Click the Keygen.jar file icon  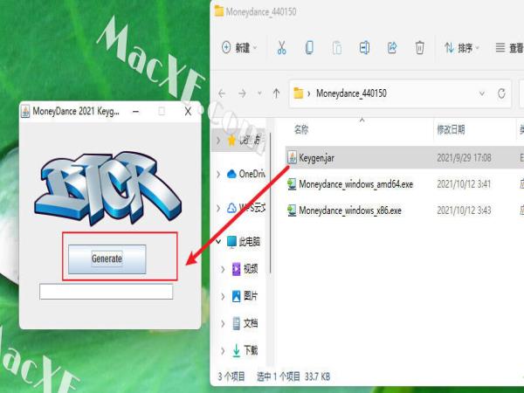coord(292,157)
